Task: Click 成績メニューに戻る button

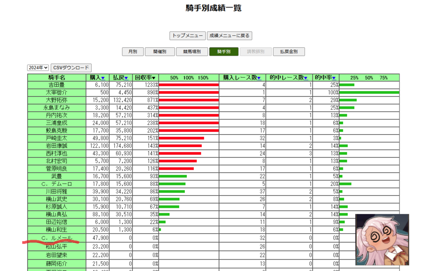Action: 229,36
